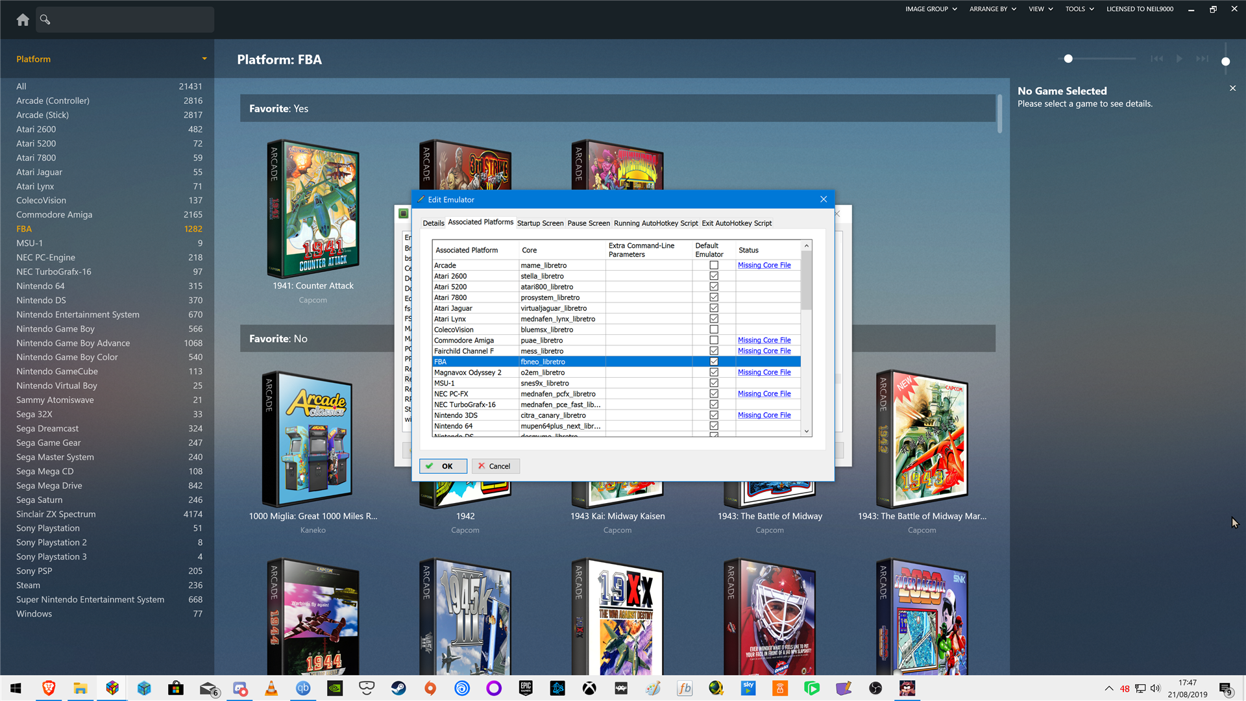Image resolution: width=1246 pixels, height=701 pixels.
Task: Select 1941: Counter Attack box art
Action: (313, 208)
